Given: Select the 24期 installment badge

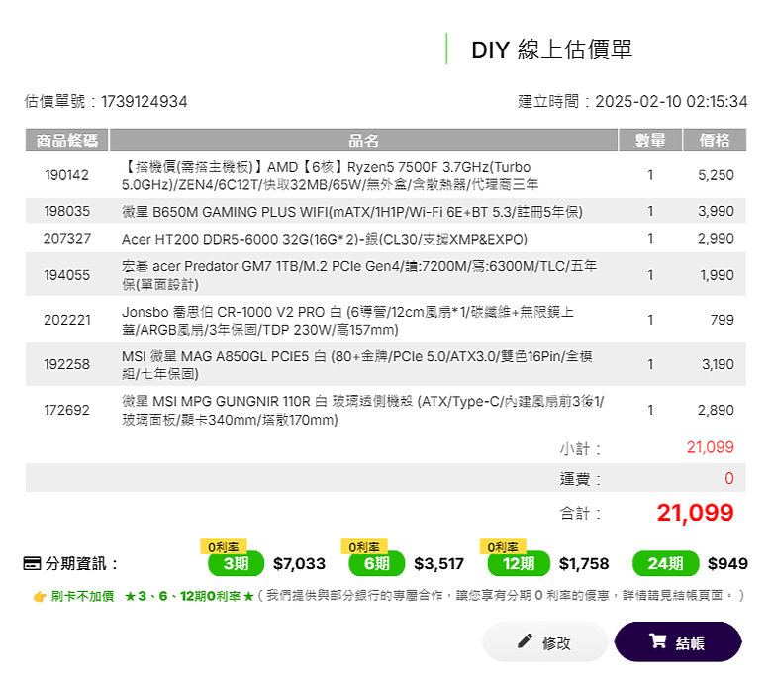Looking at the screenshot, I should (666, 563).
